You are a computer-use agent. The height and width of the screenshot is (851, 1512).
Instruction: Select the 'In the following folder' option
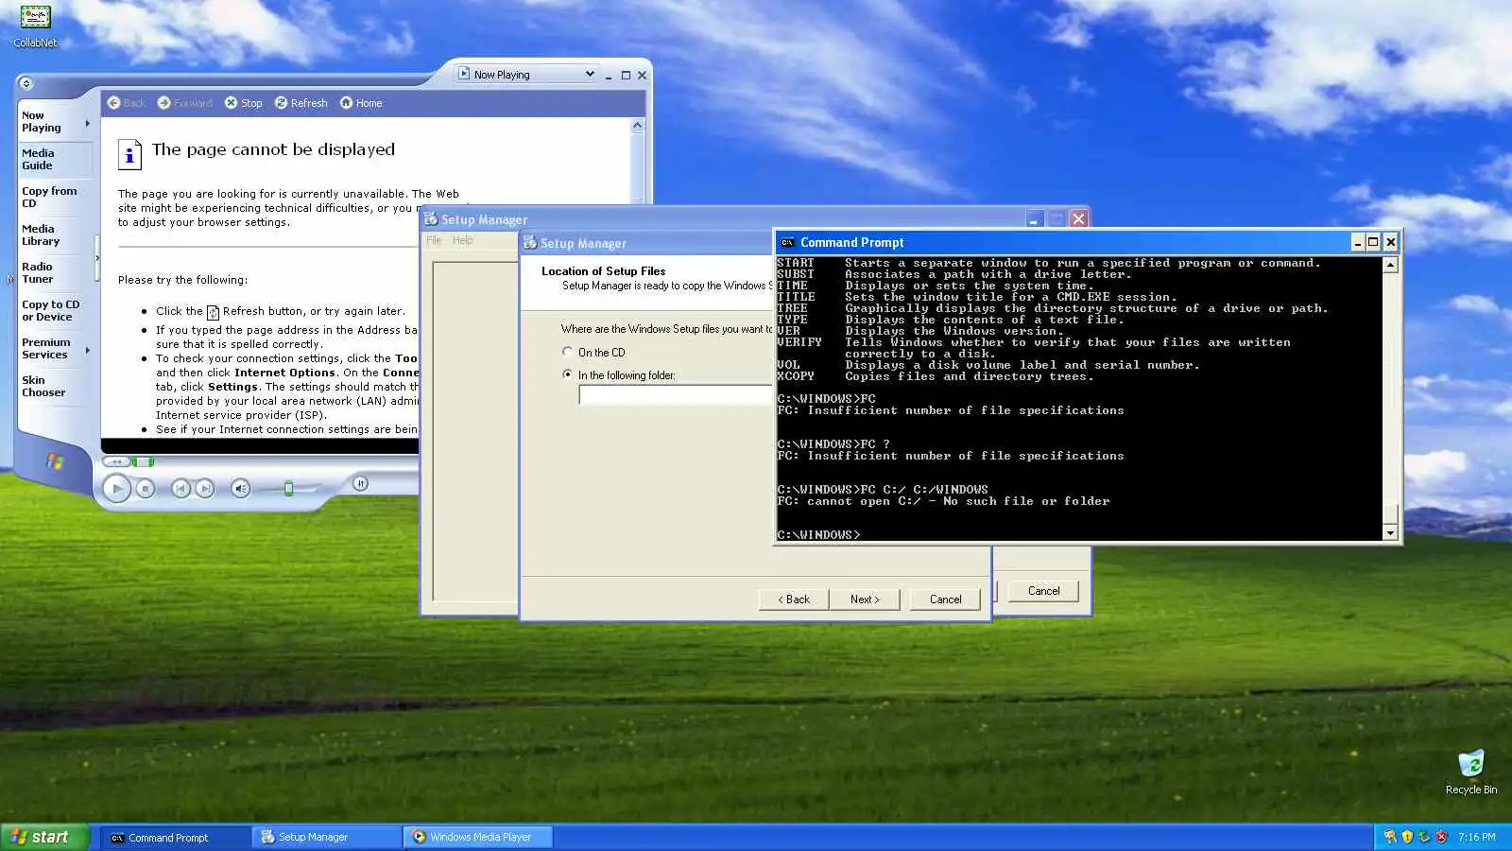tap(567, 374)
